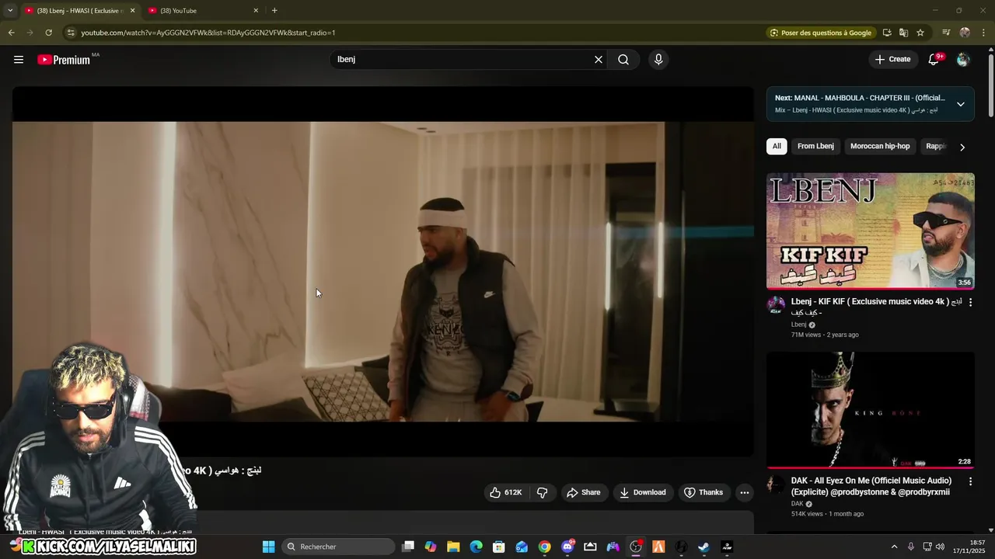The width and height of the screenshot is (995, 559).
Task: Open Windows Start menu
Action: 268,547
